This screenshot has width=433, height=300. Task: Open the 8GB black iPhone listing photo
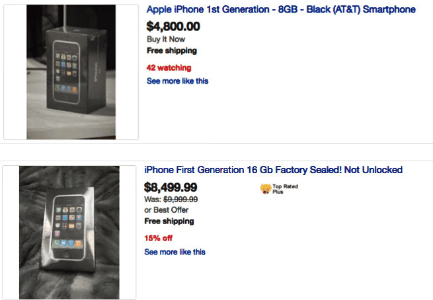(x=71, y=73)
